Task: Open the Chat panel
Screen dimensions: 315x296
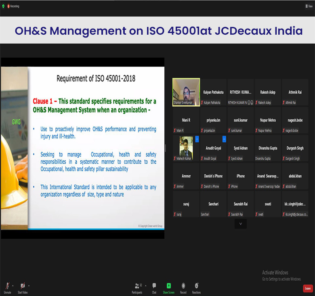Action: (154, 287)
